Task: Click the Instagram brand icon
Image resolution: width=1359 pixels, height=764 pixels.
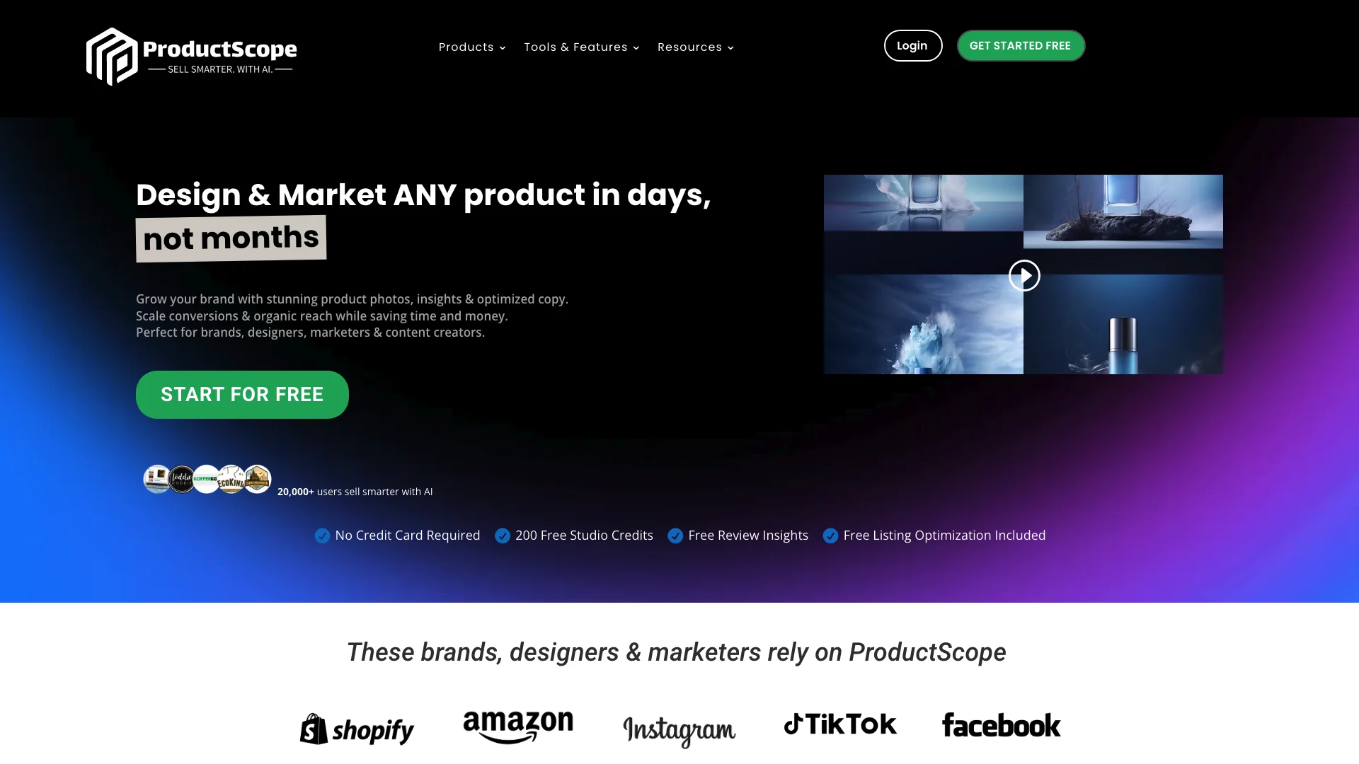Action: (679, 729)
